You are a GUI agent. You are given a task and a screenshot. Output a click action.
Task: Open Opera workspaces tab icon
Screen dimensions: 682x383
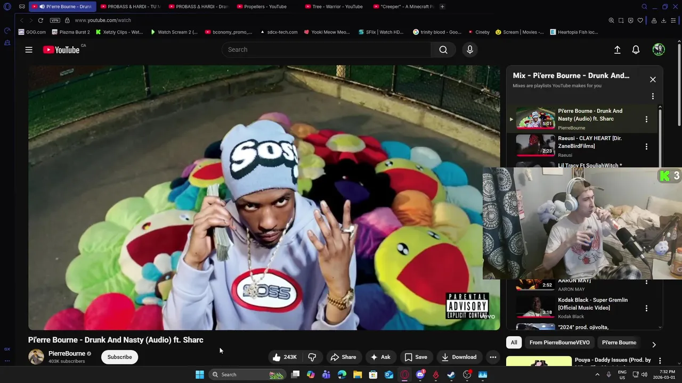22,6
